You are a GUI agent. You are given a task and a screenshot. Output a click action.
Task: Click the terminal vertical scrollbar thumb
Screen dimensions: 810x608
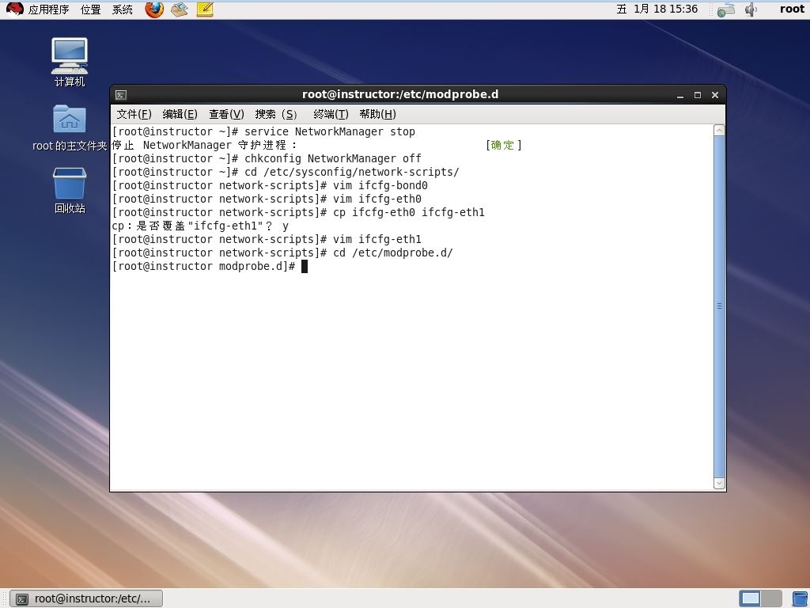[x=719, y=307]
